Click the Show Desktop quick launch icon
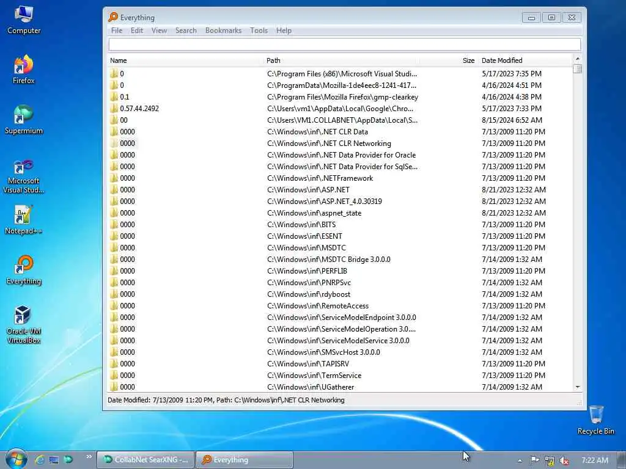Image resolution: width=626 pixels, height=469 pixels. [54, 460]
